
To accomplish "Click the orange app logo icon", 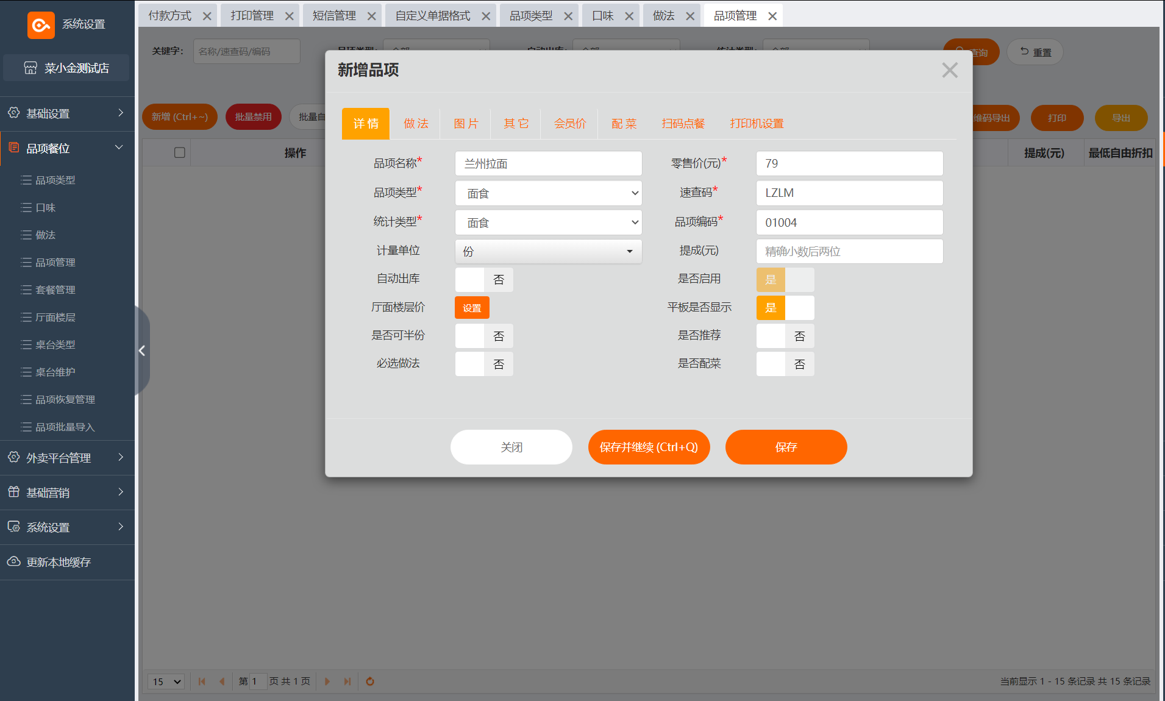I will (41, 25).
